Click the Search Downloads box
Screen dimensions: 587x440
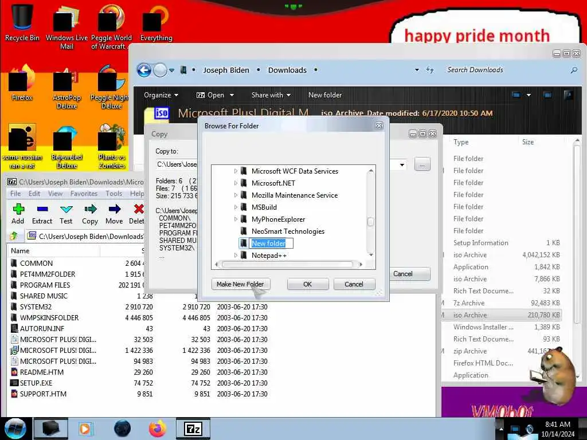click(506, 70)
